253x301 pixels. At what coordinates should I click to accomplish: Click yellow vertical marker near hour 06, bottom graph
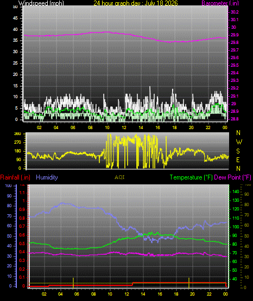(73, 283)
